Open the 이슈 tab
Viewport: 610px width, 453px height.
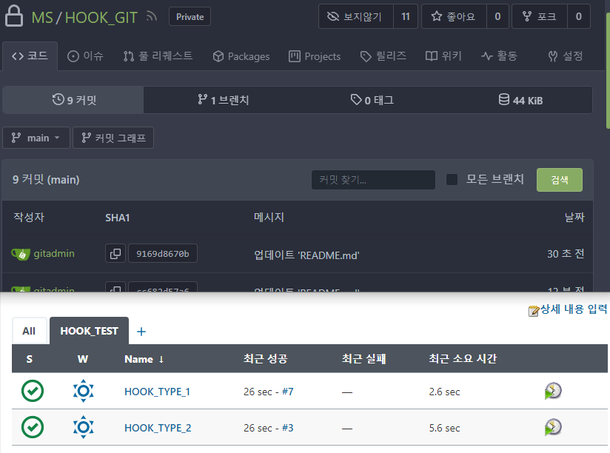pos(85,56)
